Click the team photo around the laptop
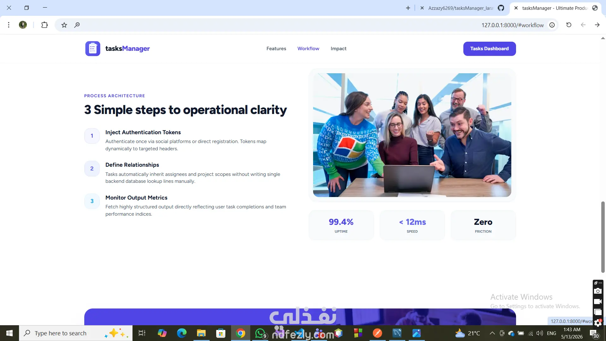 (x=412, y=135)
